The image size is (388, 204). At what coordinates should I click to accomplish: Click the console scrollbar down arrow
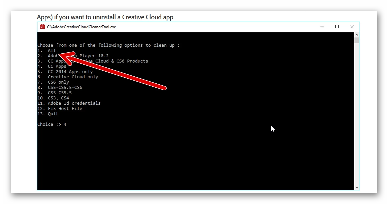coord(357,187)
